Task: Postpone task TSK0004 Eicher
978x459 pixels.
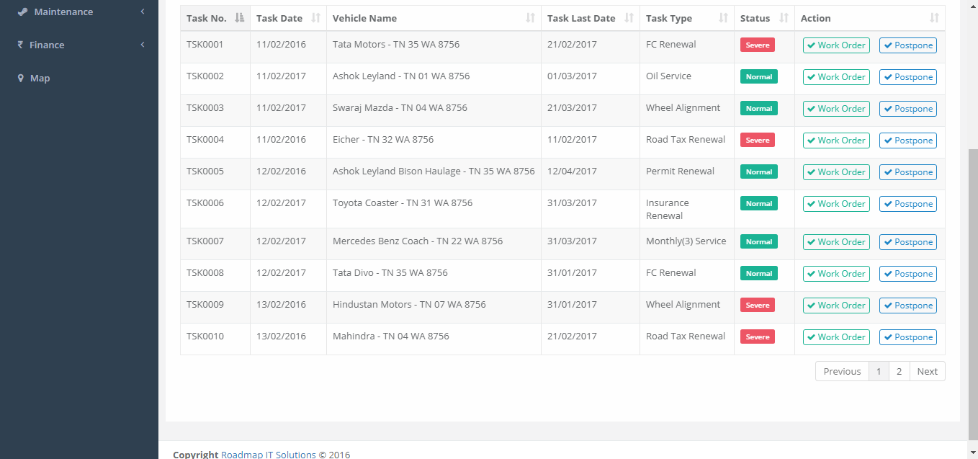Action: pyautogui.click(x=907, y=141)
